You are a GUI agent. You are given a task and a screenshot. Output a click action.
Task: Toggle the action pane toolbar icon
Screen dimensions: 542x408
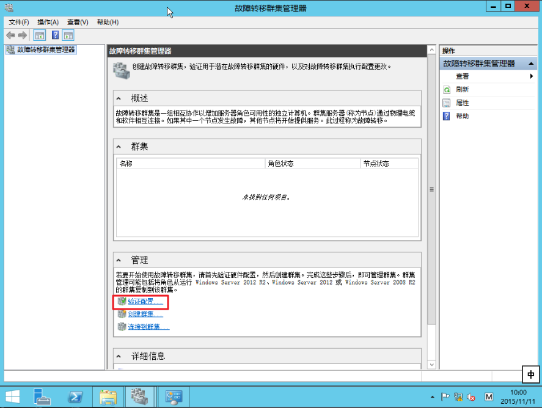pyautogui.click(x=68, y=35)
